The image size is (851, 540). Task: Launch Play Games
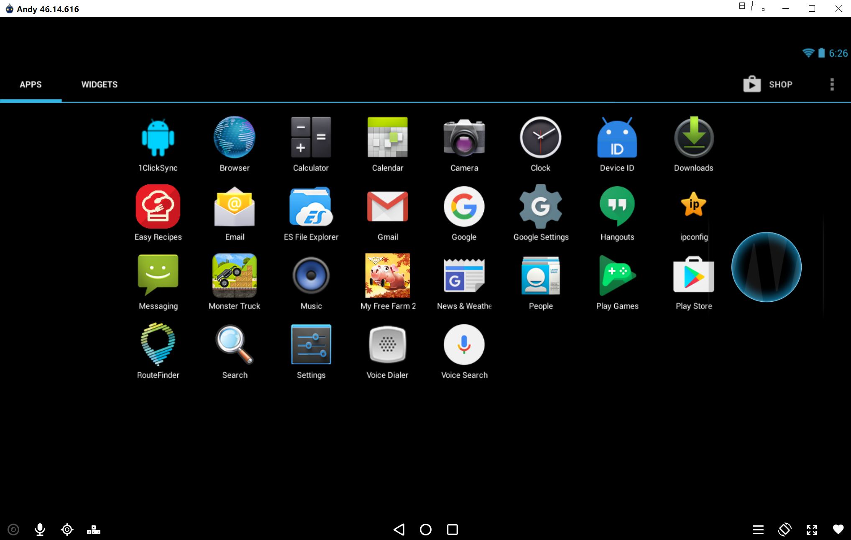(617, 282)
